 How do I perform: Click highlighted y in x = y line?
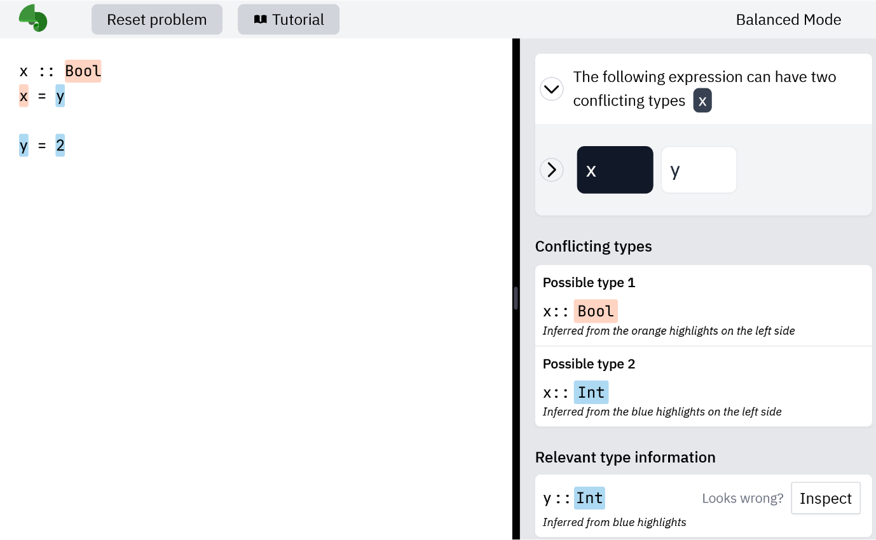tap(60, 96)
